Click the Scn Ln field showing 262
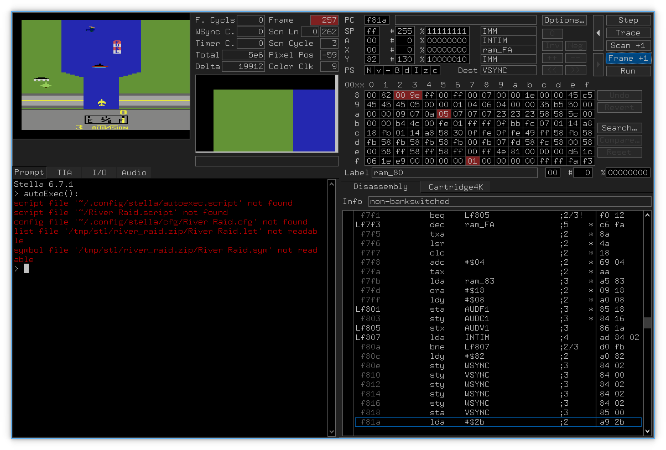The width and height of the screenshot is (666, 450). click(329, 32)
